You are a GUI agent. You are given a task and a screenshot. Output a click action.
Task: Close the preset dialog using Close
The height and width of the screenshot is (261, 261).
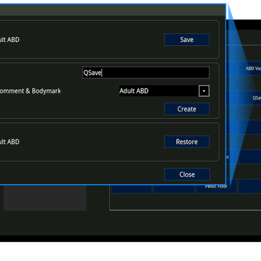tap(187, 174)
